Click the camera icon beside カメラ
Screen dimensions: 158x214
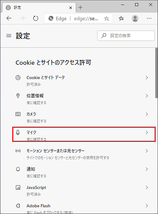pos(18,114)
